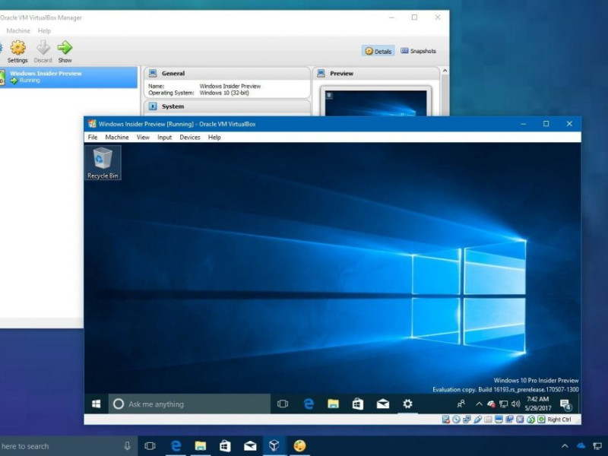Open Mail on host taskbar
This screenshot has width=608, height=456.
pos(250,446)
